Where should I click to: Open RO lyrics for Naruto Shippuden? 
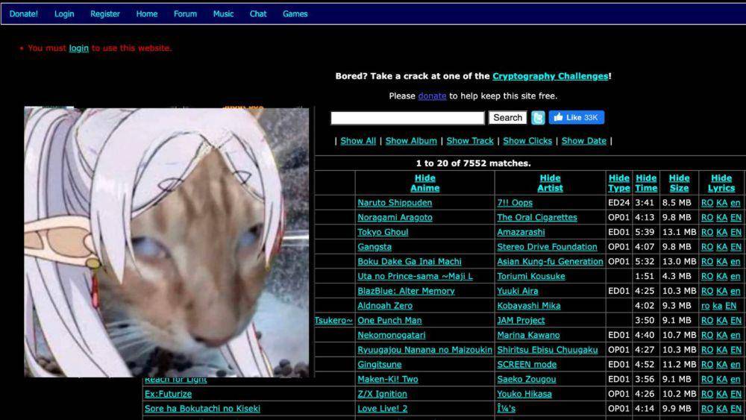coord(707,203)
